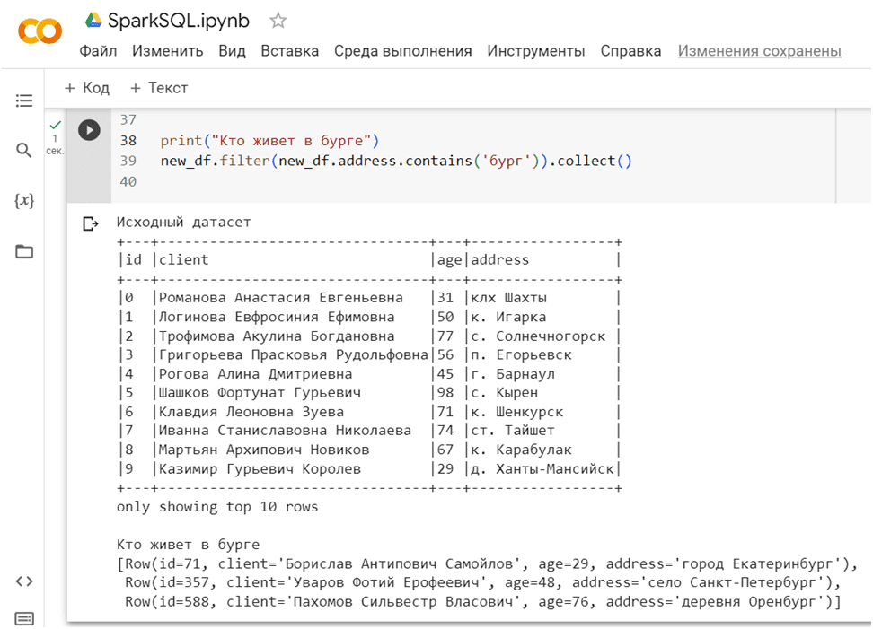Open the Справка menu
873x629 pixels.
coord(630,51)
